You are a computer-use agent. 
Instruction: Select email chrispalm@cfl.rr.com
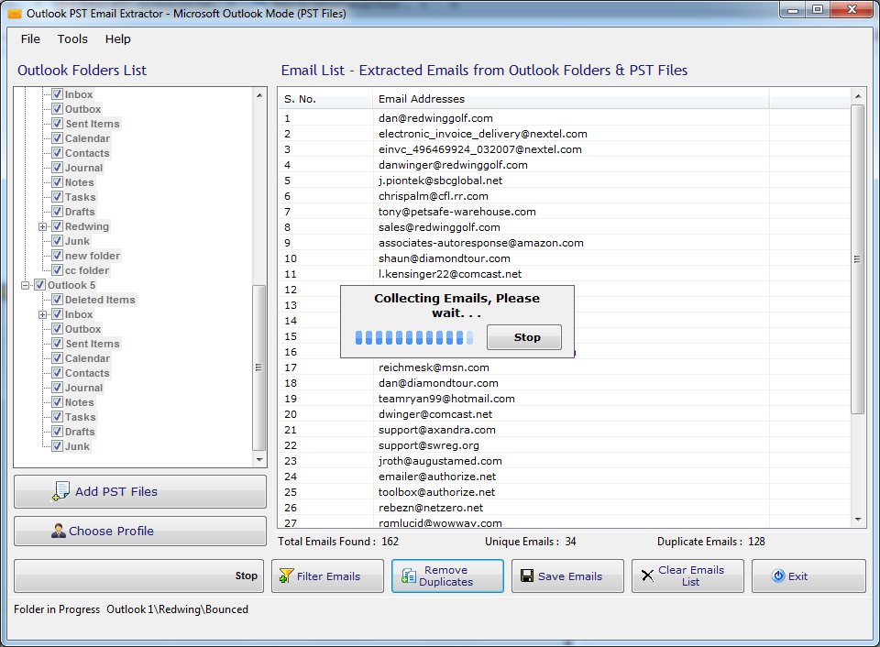pyautogui.click(x=434, y=196)
